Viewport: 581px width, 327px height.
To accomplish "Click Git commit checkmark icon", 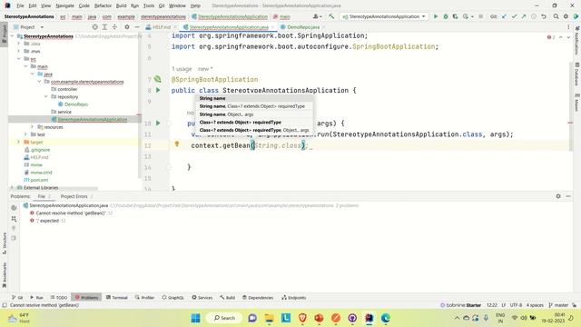I will (514, 16).
